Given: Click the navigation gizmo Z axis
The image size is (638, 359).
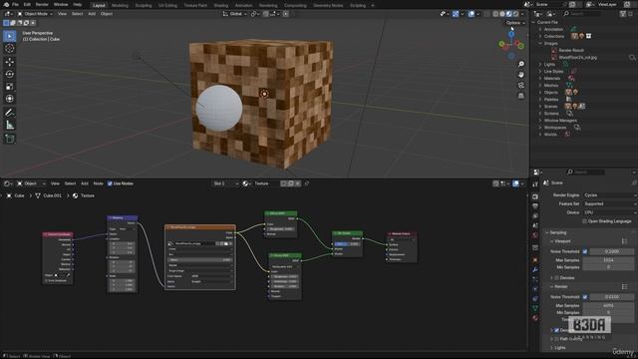Looking at the screenshot, I should click(x=511, y=34).
